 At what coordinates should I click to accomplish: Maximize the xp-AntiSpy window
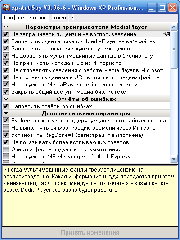[162, 8]
